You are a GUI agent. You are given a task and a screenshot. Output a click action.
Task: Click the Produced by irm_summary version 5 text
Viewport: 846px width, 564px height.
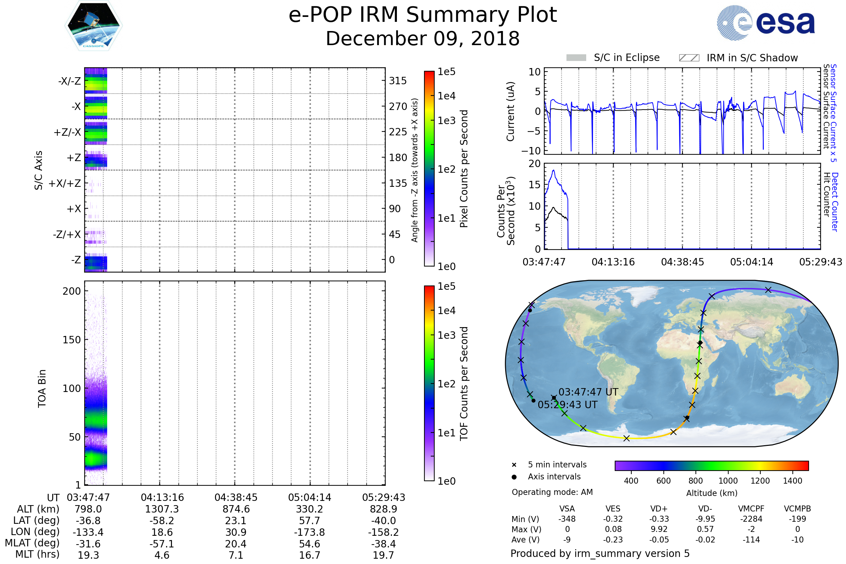[x=600, y=553]
